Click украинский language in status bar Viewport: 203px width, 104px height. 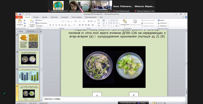click(43, 103)
